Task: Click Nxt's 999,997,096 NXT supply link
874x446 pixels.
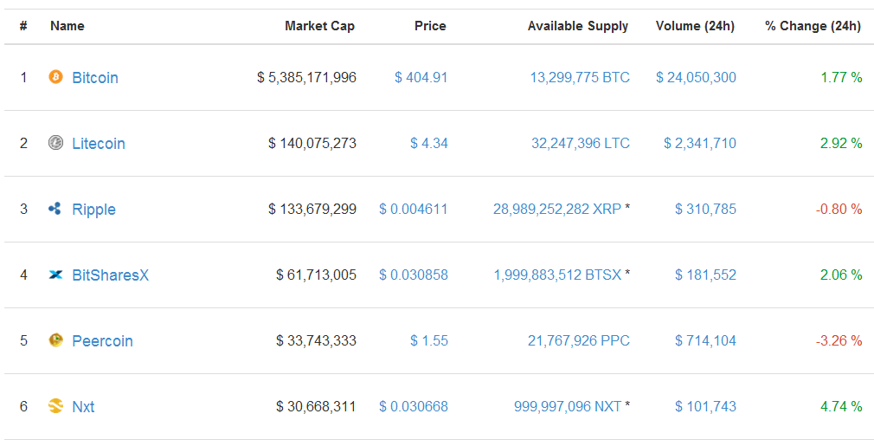Action: (568, 407)
